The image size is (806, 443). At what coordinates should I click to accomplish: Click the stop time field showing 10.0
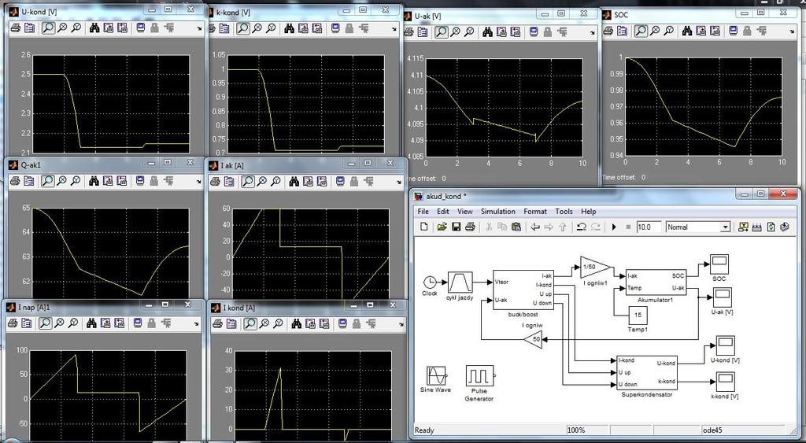(649, 227)
